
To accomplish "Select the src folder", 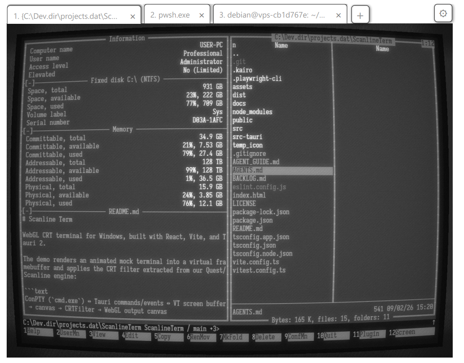I will click(x=237, y=129).
